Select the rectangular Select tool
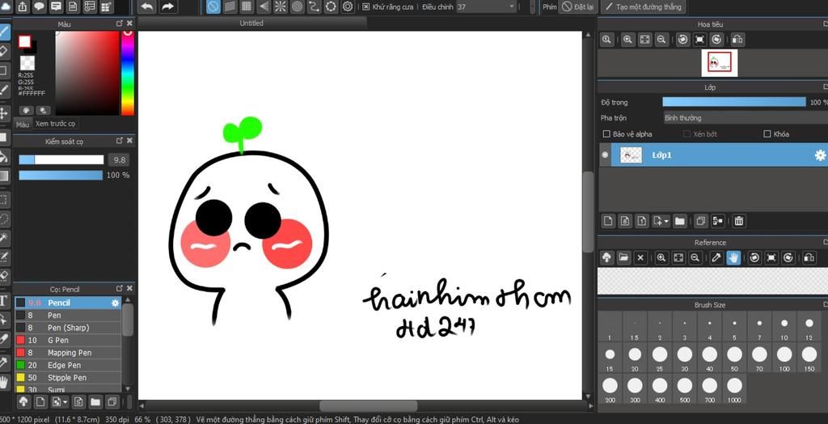The height and width of the screenshot is (424, 828). tap(4, 200)
